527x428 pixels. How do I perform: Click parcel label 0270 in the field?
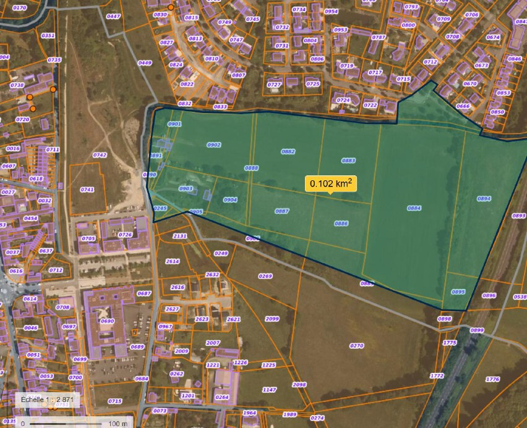[357, 346]
